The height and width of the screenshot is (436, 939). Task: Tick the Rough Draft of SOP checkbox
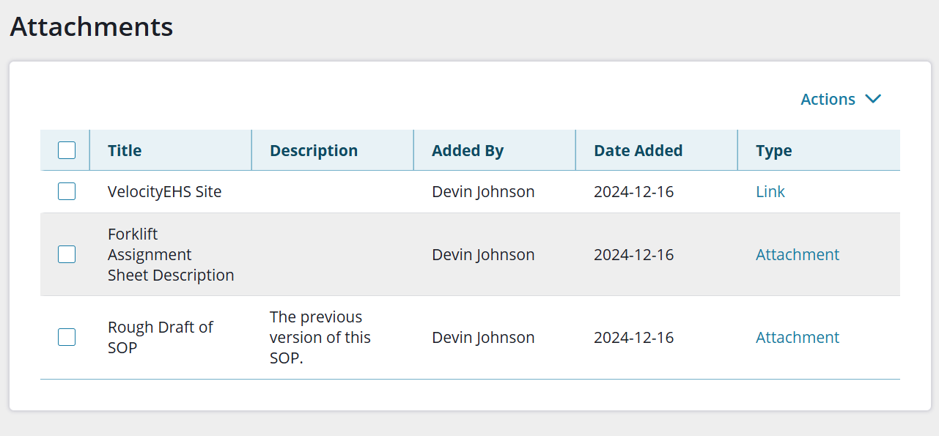click(67, 337)
